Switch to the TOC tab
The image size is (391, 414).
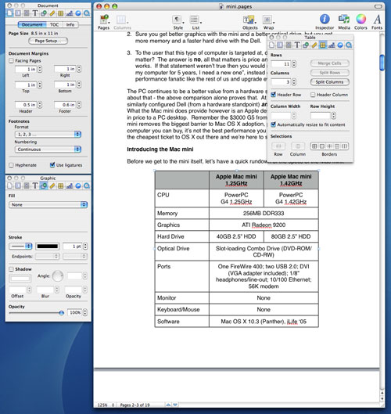coord(55,24)
